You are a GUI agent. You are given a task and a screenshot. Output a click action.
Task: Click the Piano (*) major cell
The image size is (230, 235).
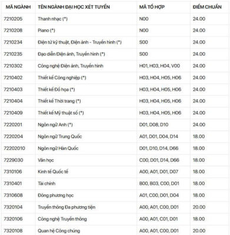tap(46, 31)
